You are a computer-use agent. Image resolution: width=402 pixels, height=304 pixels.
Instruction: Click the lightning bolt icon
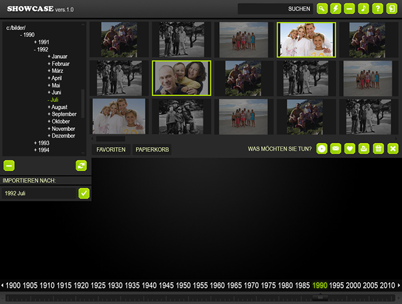pyautogui.click(x=336, y=9)
